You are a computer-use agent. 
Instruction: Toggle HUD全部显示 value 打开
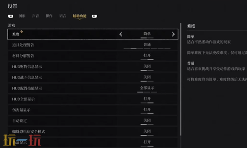(147, 99)
